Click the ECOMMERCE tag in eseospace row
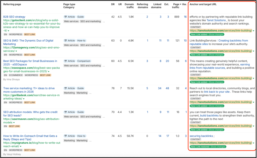The image size is (257, 158). pyautogui.click(x=16, y=75)
